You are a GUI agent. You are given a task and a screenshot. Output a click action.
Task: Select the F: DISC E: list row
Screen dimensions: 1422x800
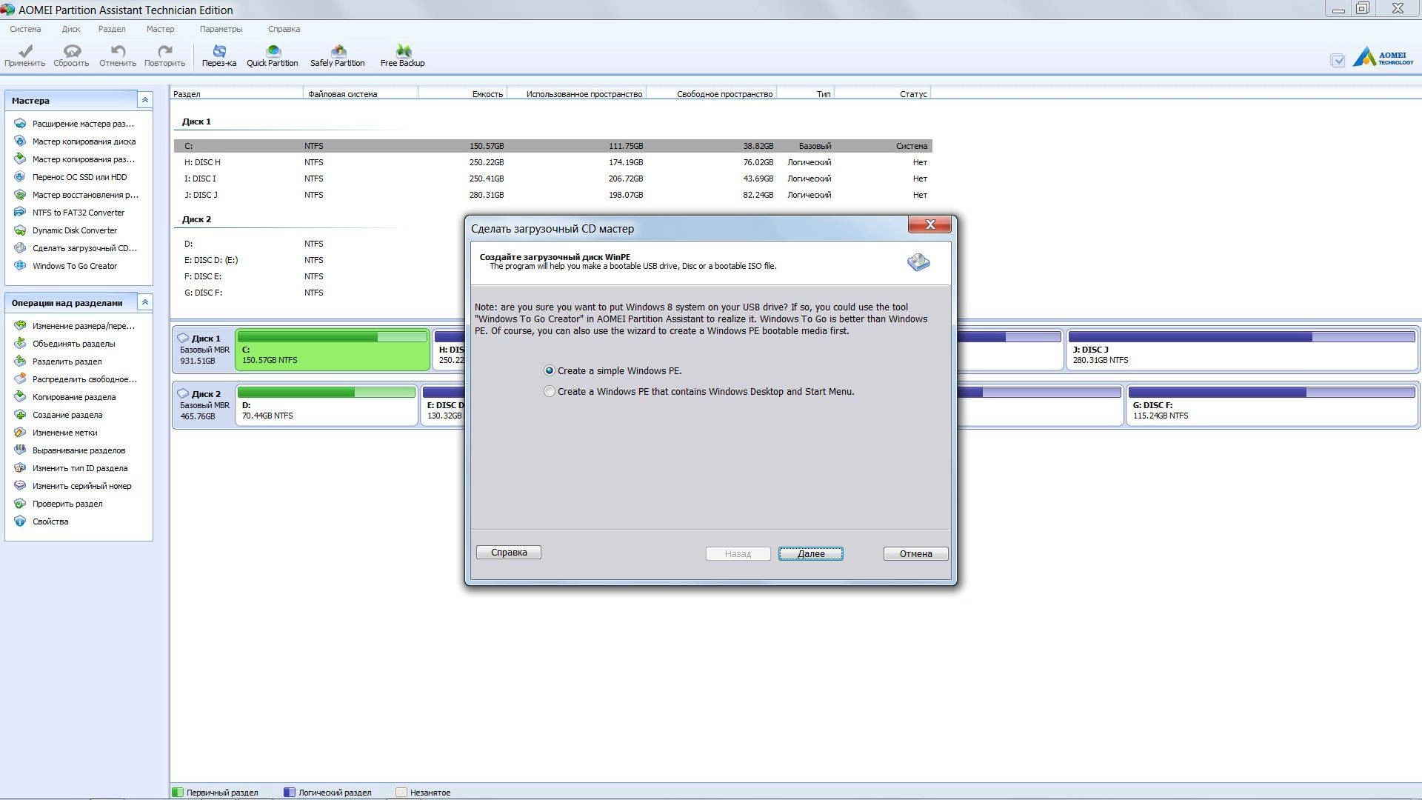(320, 276)
